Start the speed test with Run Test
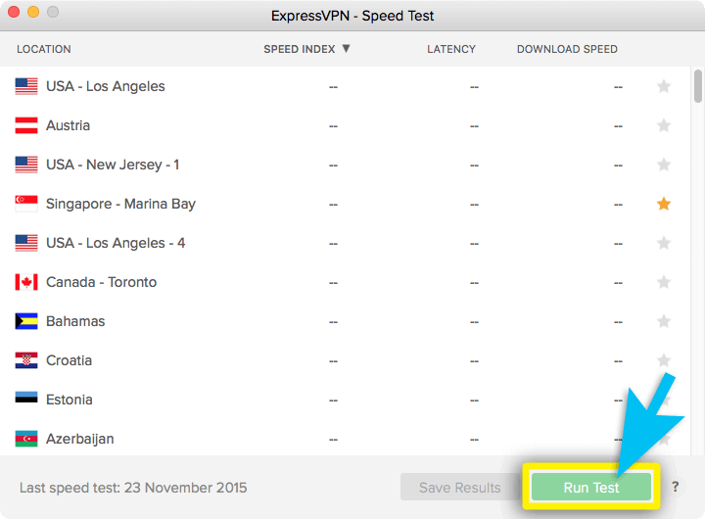 click(x=591, y=487)
